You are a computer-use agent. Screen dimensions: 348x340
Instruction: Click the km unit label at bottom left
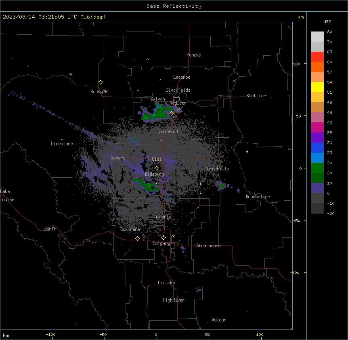click(6, 335)
